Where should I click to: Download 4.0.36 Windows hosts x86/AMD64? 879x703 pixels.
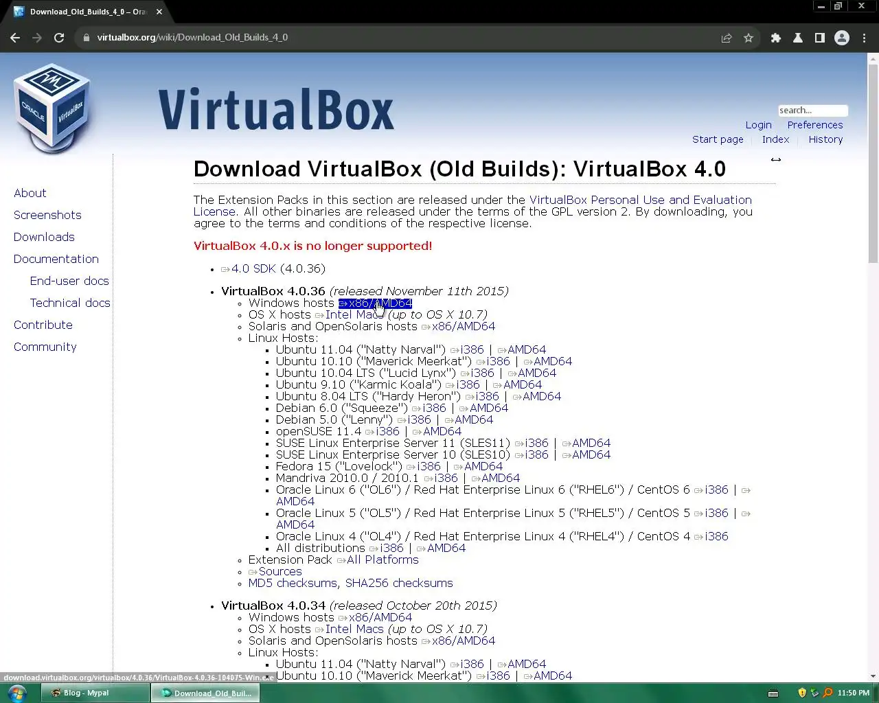click(x=375, y=303)
